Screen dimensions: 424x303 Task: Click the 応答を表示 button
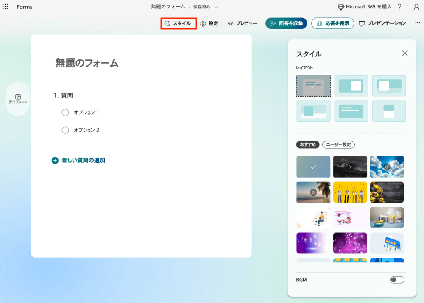point(332,23)
